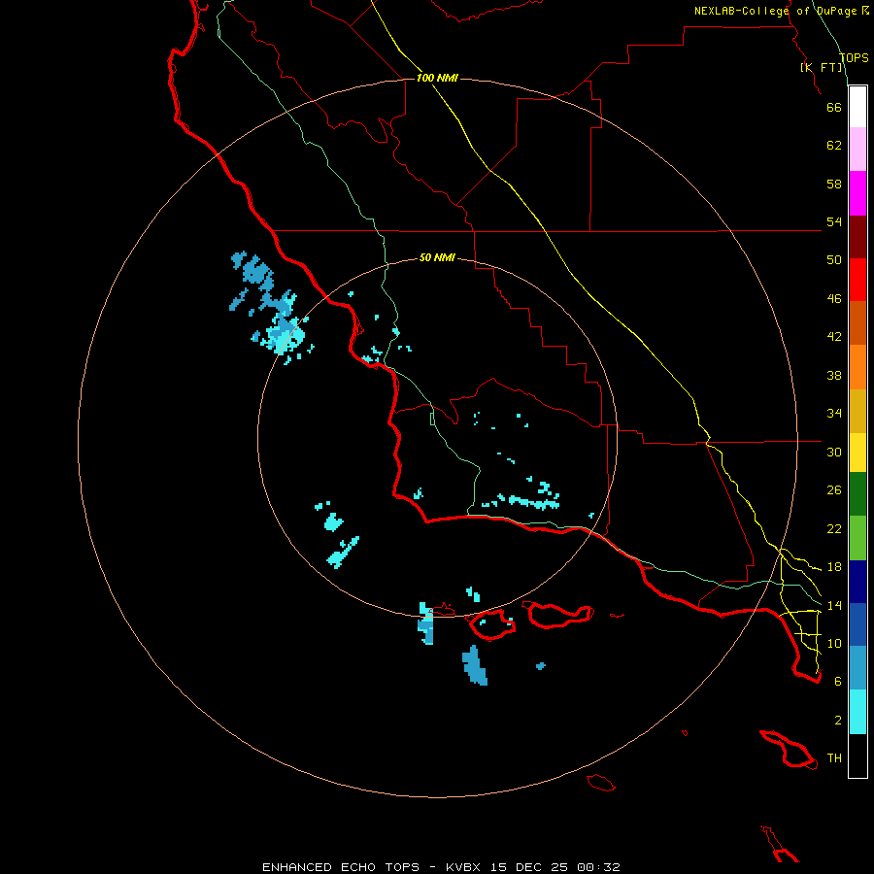Click the 'ENHANCED ECHO TOPS' caption text

(341, 867)
